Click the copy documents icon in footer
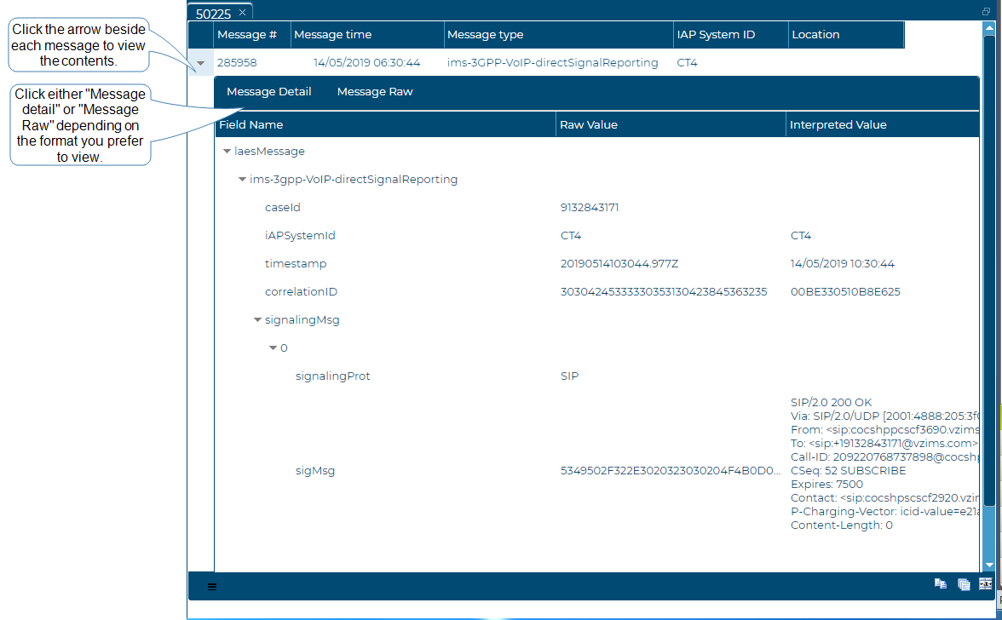 (941, 584)
